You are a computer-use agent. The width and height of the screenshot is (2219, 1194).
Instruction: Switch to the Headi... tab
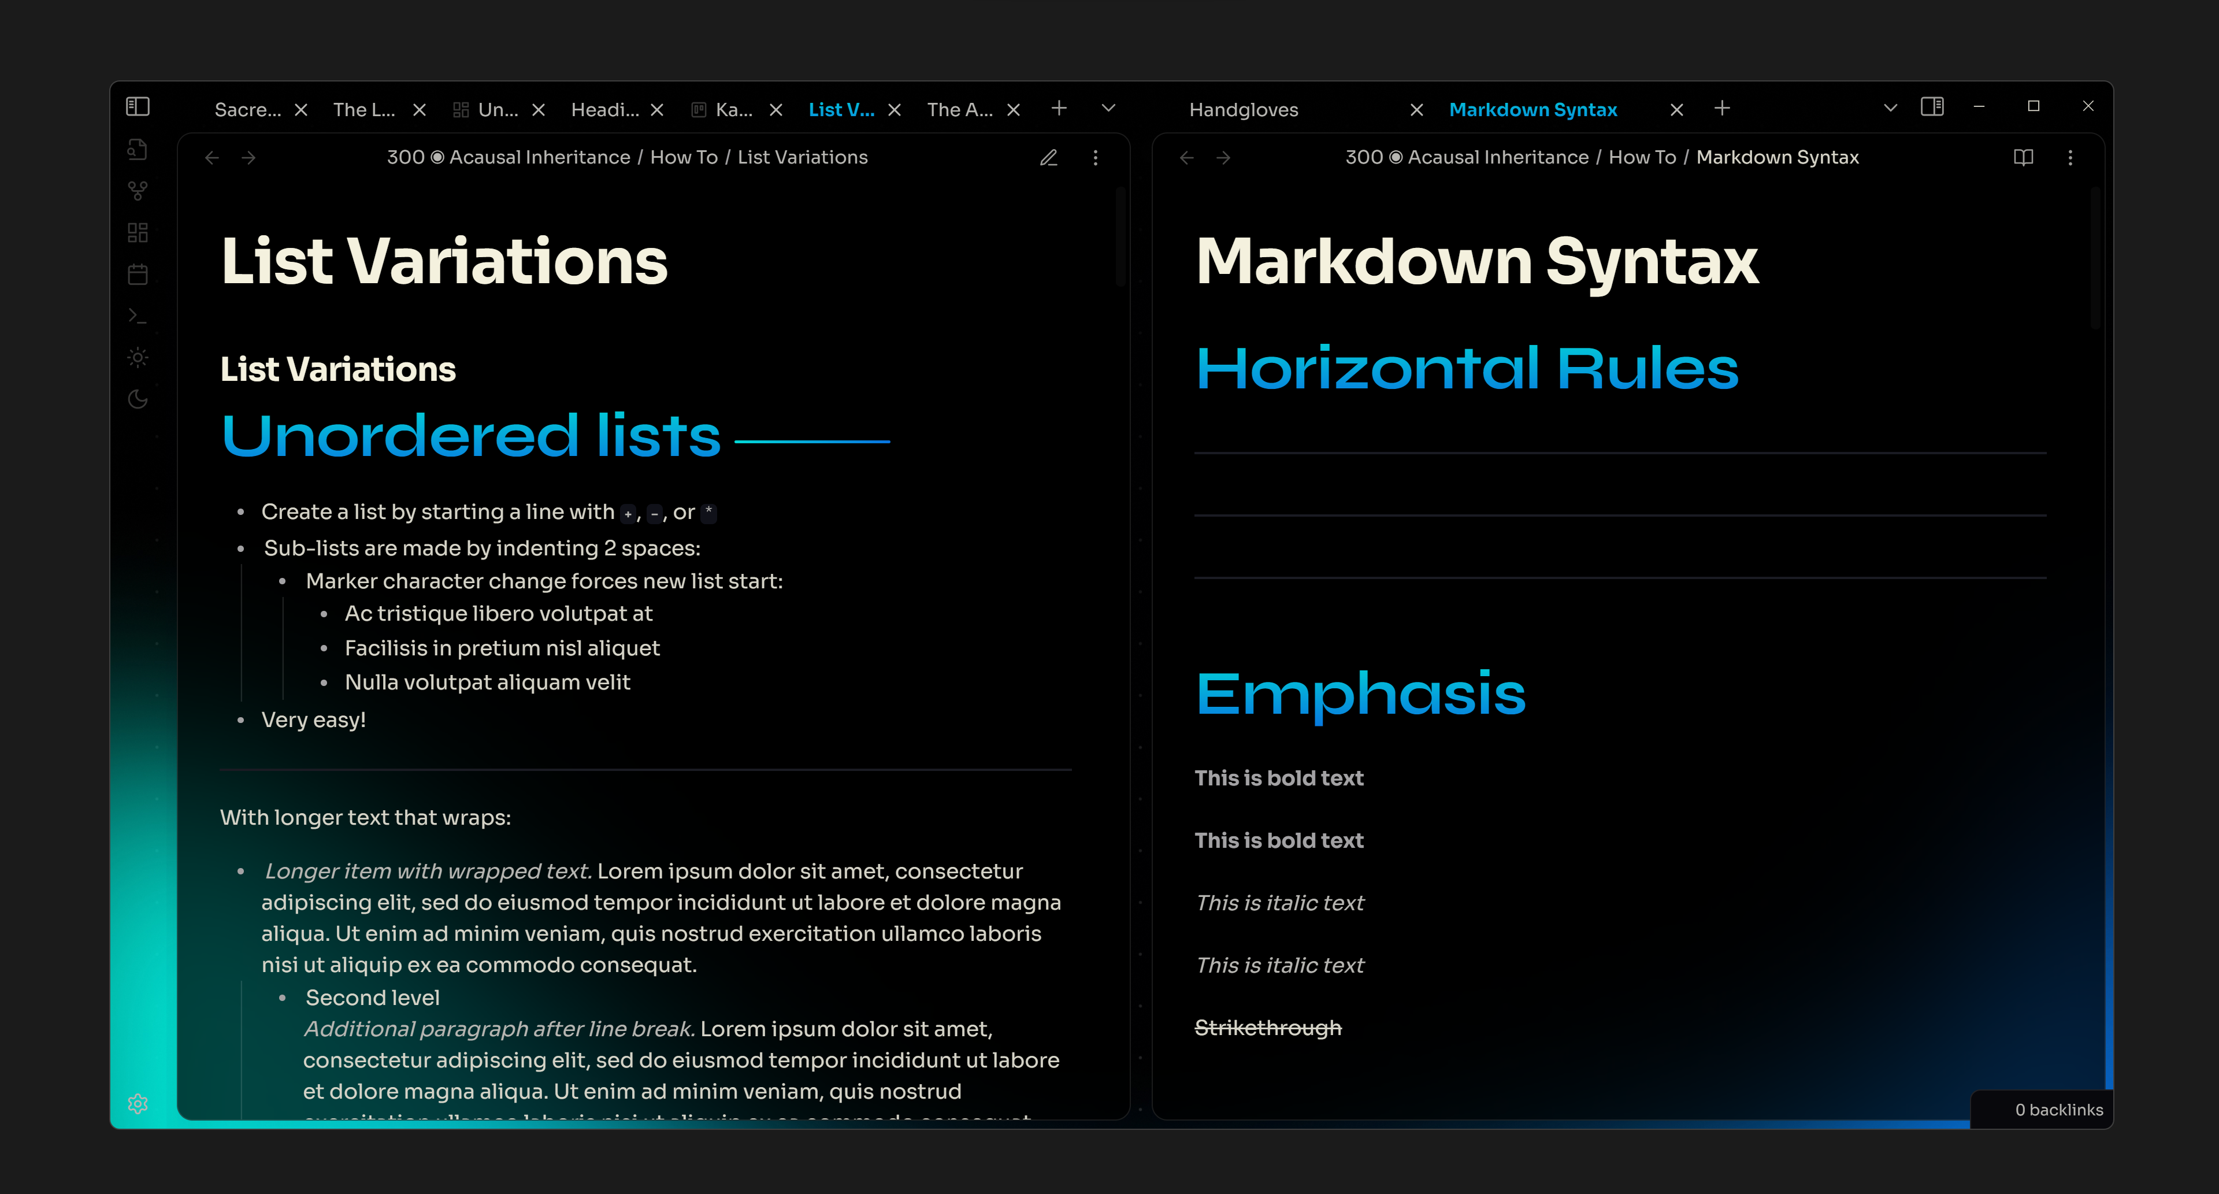[x=604, y=109]
